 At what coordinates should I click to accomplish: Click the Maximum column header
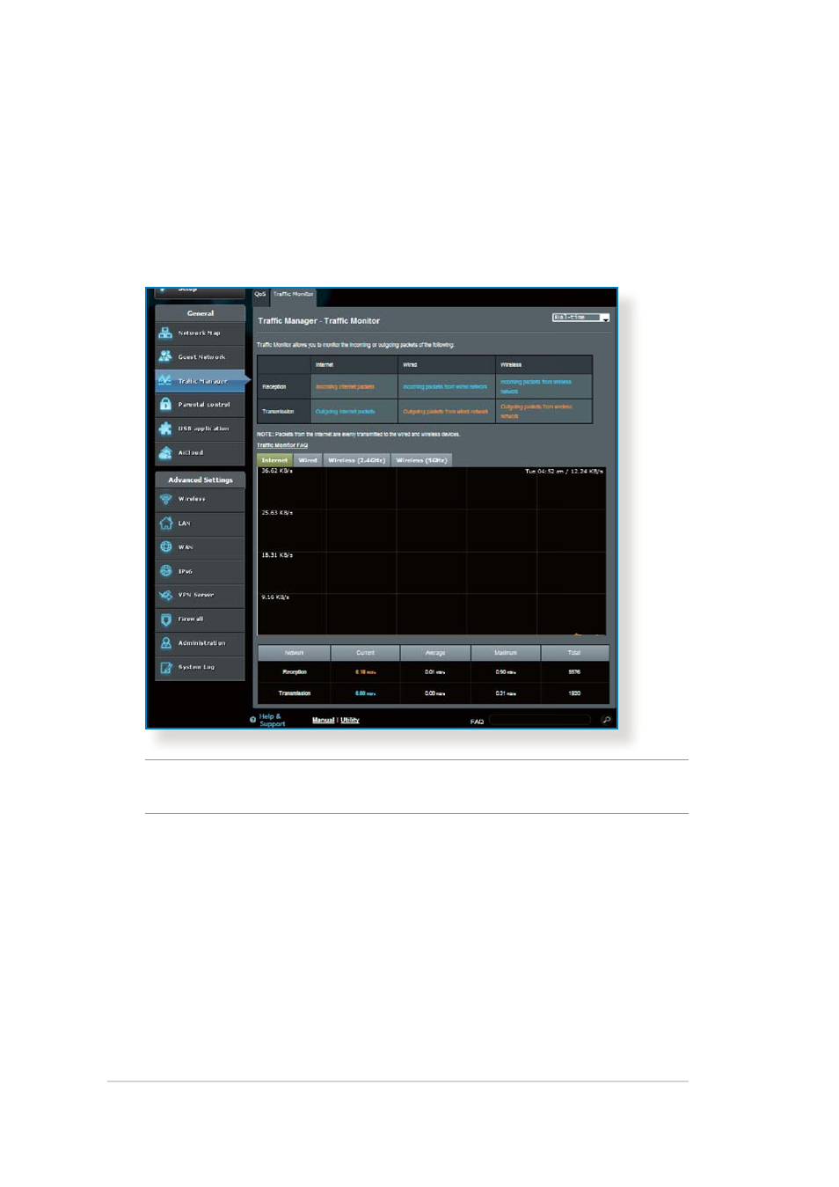pyautogui.click(x=506, y=653)
